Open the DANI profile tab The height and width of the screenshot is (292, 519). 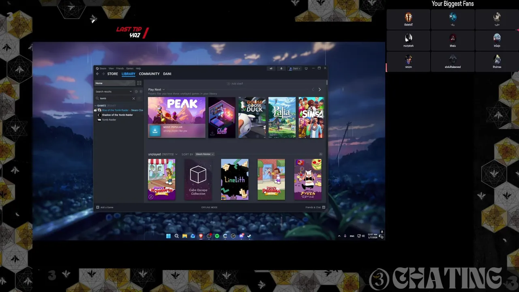click(x=167, y=74)
